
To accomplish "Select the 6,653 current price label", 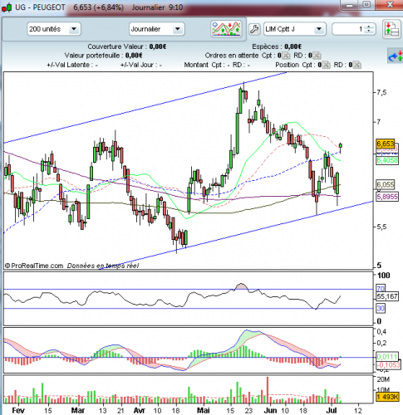I will 386,144.
